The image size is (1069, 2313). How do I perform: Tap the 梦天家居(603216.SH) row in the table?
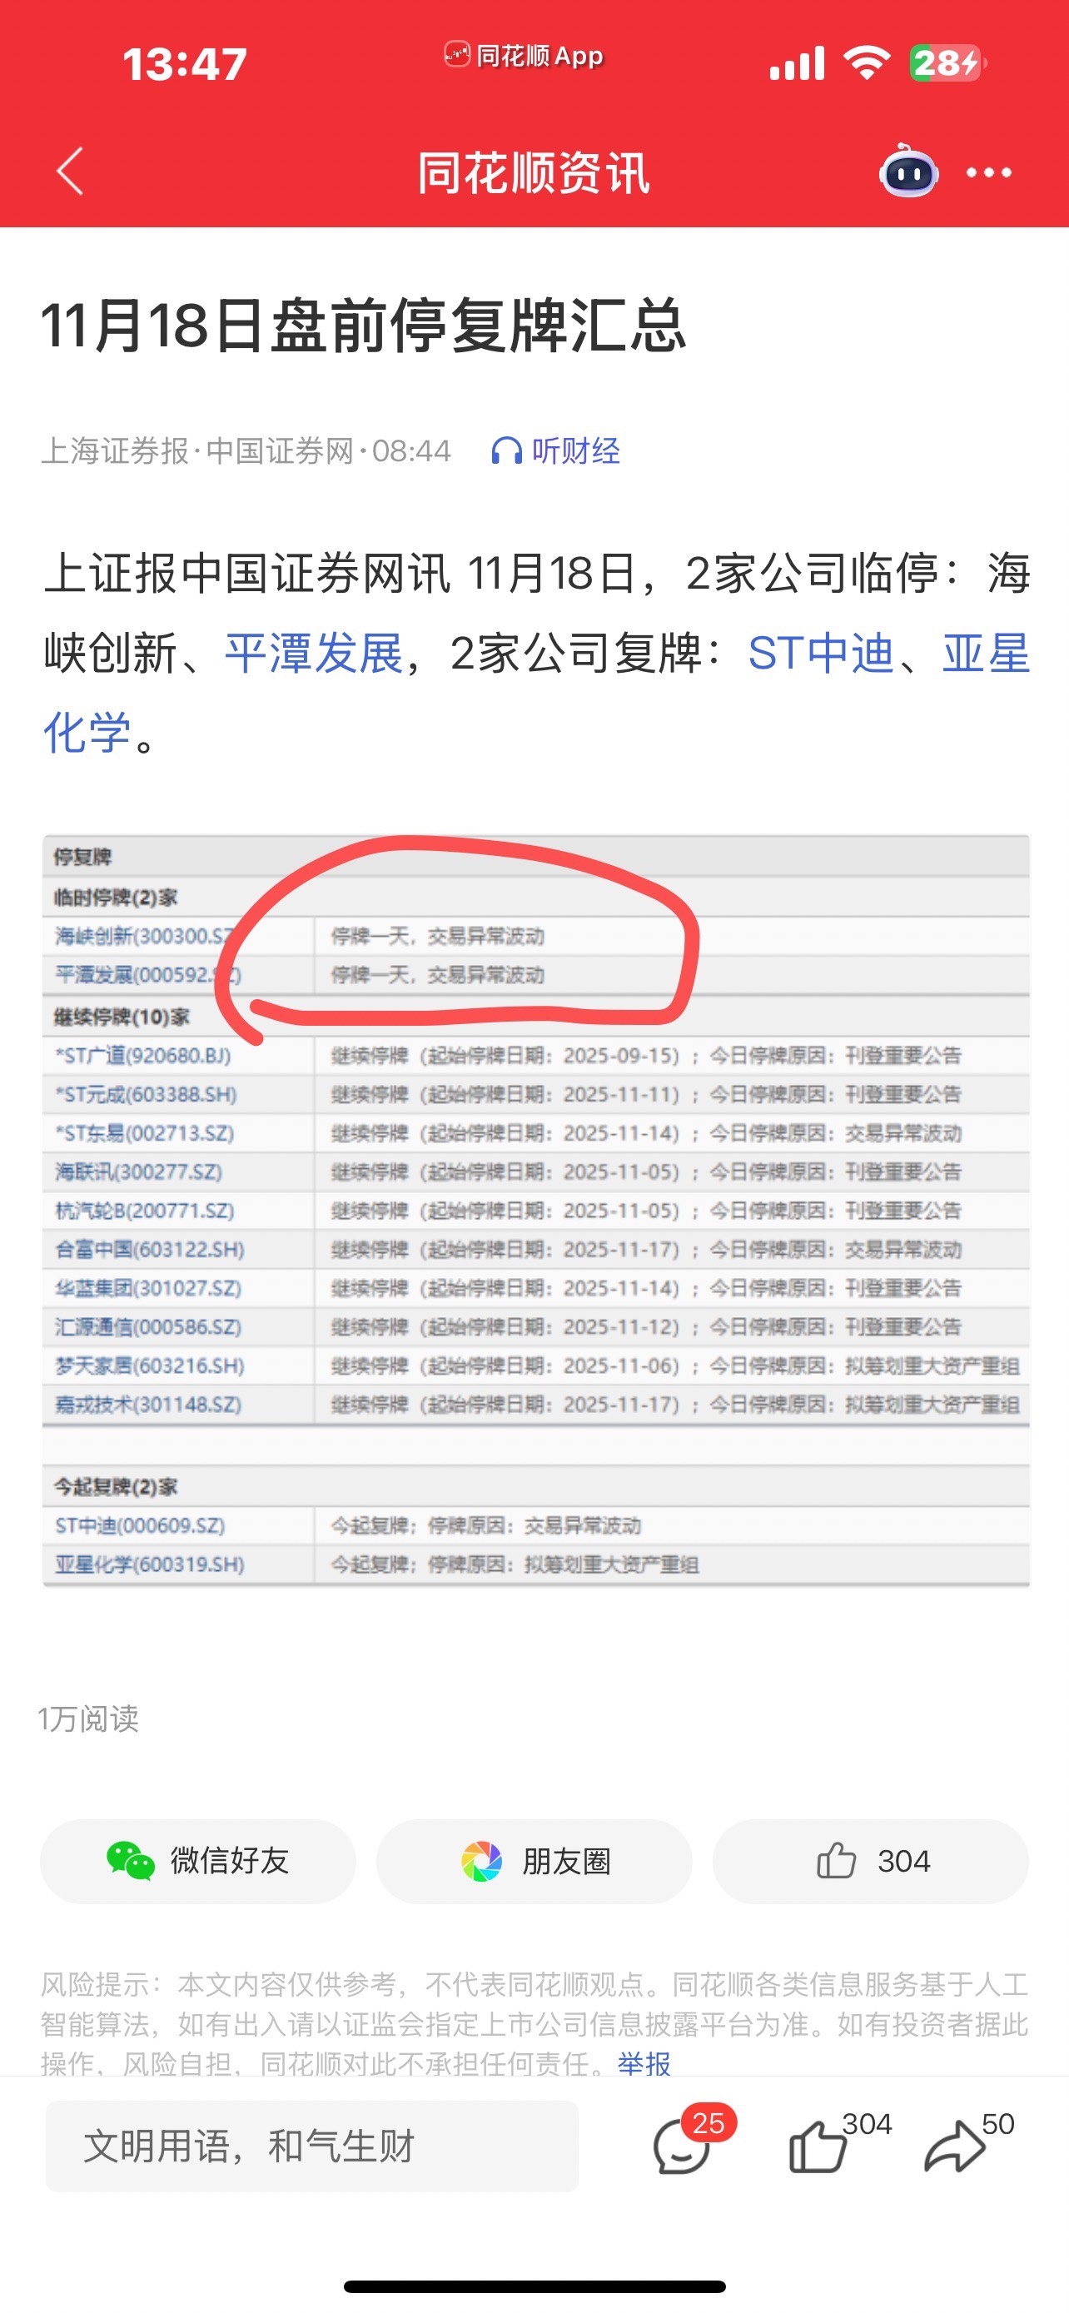(x=536, y=1365)
